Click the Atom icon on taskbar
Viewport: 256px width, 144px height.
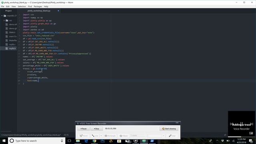pos(144,141)
